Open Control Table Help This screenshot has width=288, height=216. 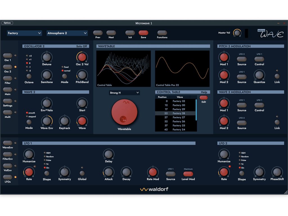point(204,92)
